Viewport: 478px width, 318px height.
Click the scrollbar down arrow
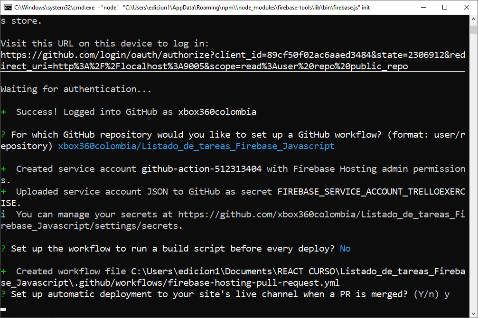pyautogui.click(x=474, y=313)
